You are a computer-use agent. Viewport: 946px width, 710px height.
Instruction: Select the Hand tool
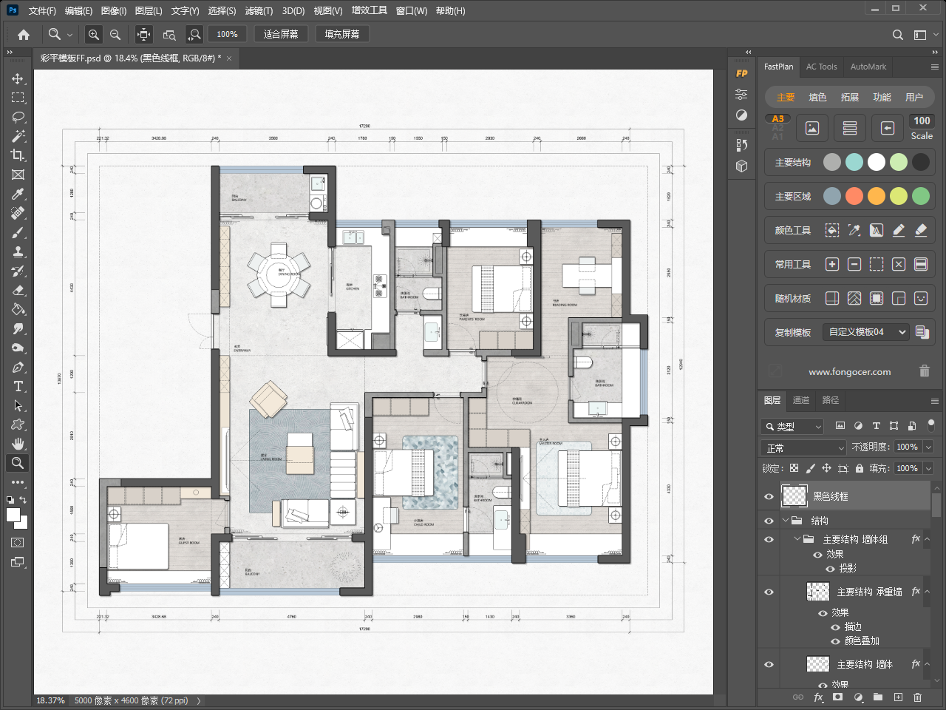18,444
